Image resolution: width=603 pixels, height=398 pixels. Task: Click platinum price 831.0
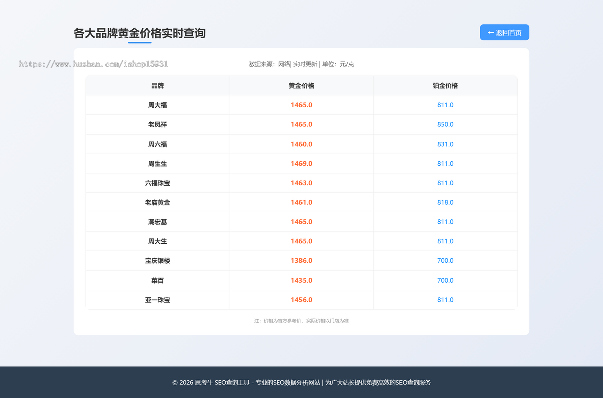[445, 144]
